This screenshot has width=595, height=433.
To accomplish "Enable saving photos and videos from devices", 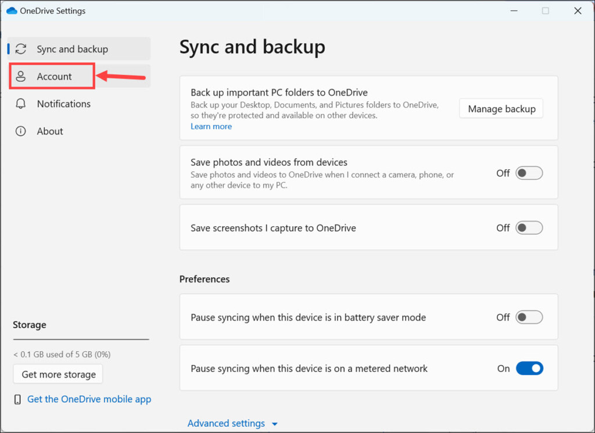I will (529, 173).
